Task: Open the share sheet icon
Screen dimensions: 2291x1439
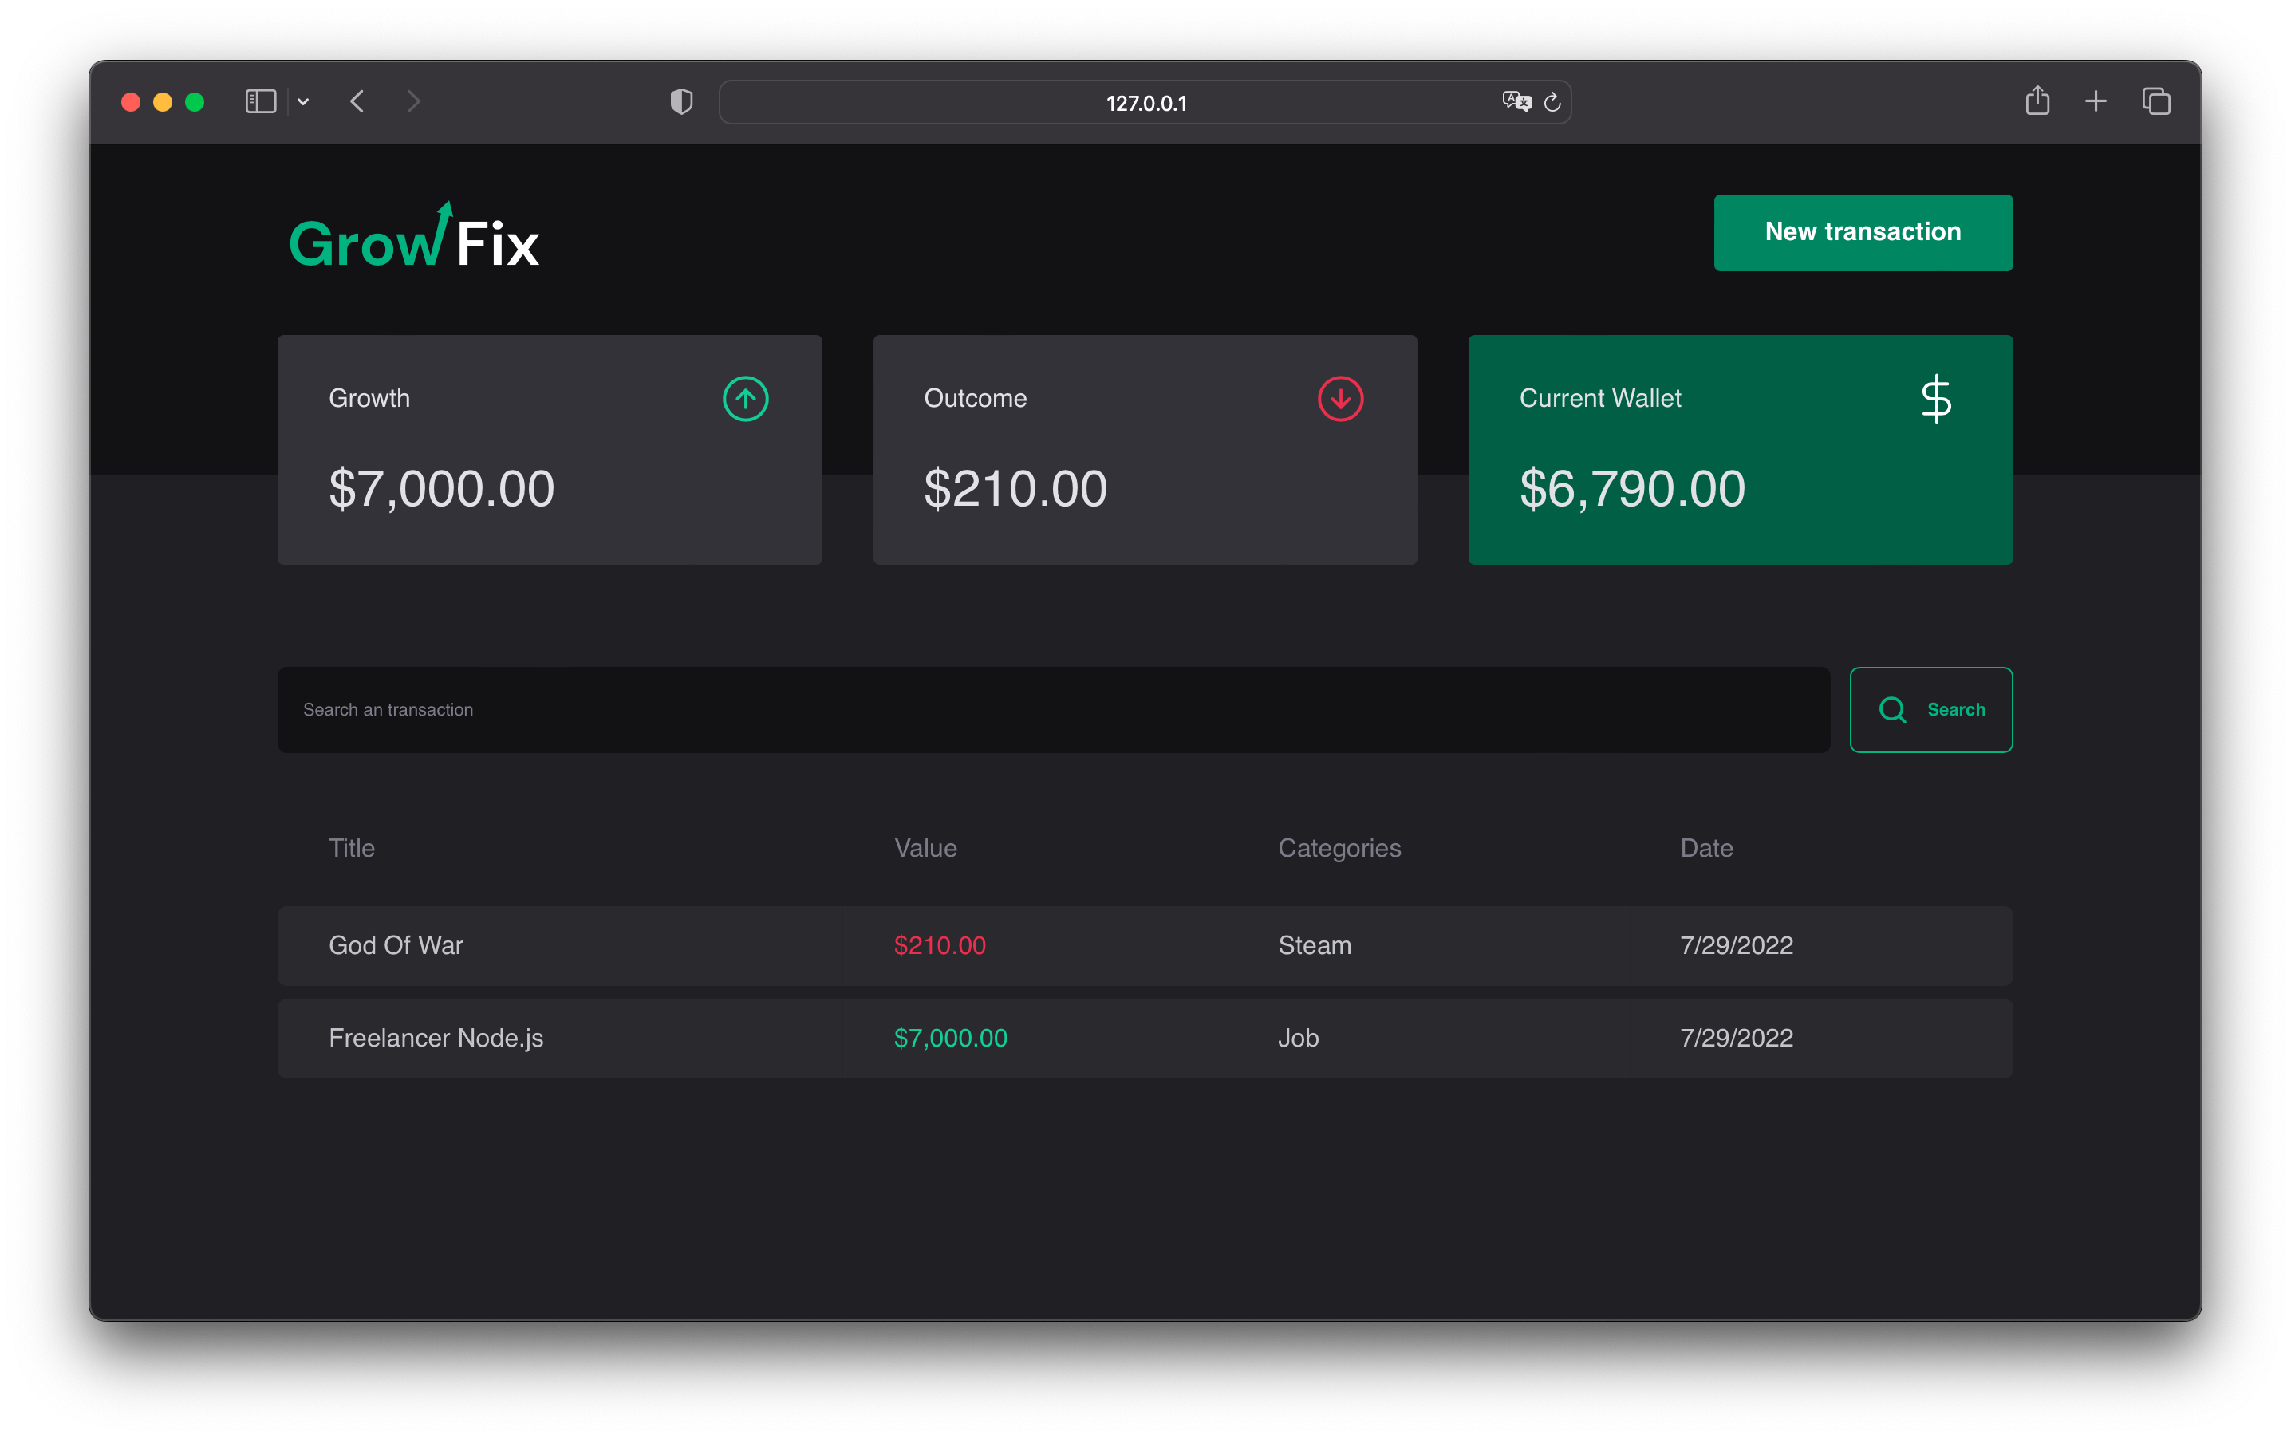Action: pyautogui.click(x=2037, y=101)
